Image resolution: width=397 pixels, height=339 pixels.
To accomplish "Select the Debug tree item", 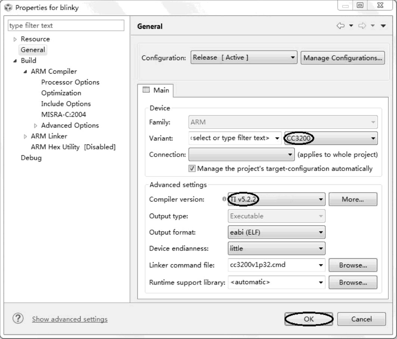I will coord(31,158).
